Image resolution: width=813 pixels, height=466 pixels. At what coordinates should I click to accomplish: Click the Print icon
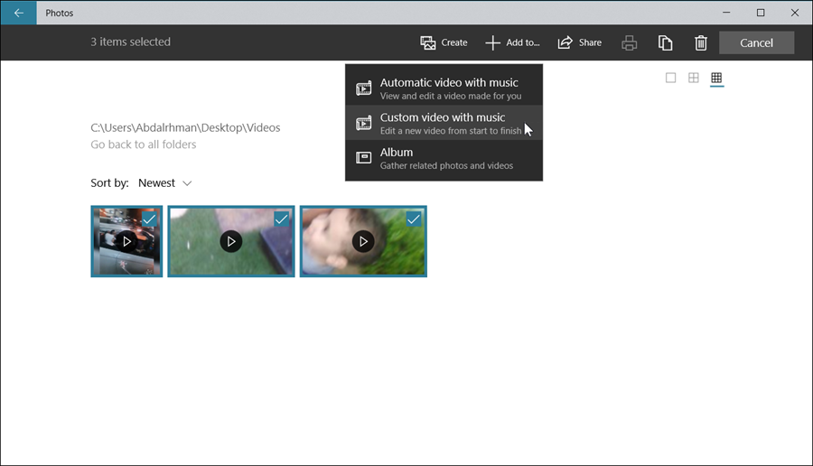pyautogui.click(x=629, y=42)
